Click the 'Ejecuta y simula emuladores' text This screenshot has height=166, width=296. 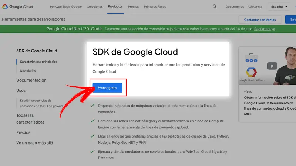pos(162,155)
